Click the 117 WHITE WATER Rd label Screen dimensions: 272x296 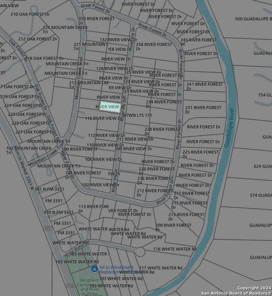(161, 268)
